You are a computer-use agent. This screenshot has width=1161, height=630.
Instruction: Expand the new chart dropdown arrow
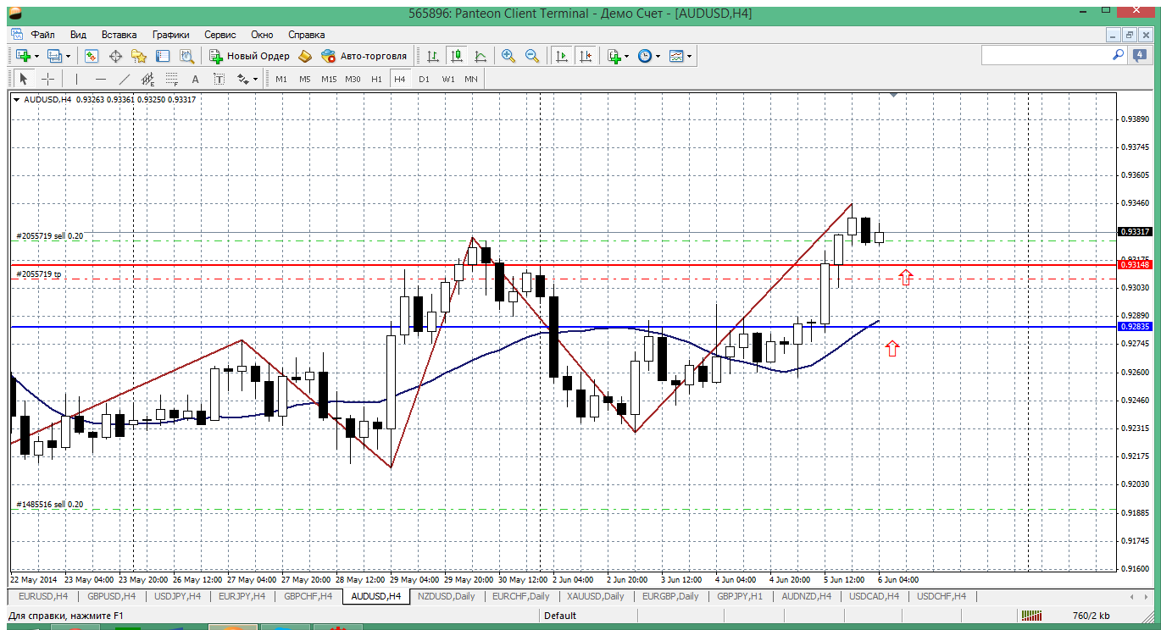pos(35,56)
